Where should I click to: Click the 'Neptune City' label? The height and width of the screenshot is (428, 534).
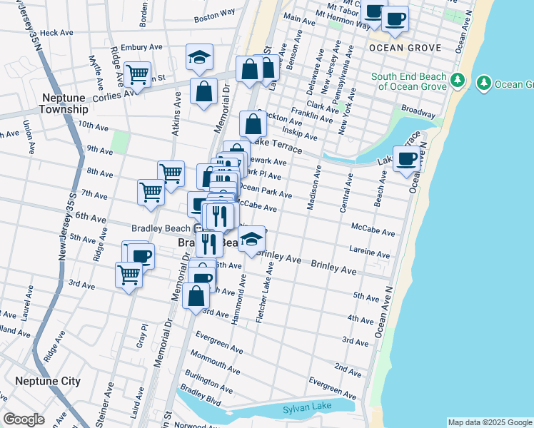pyautogui.click(x=48, y=381)
